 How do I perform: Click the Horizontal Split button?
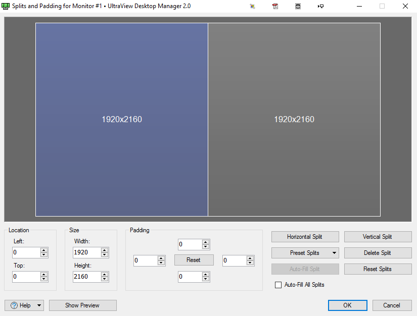(304, 237)
